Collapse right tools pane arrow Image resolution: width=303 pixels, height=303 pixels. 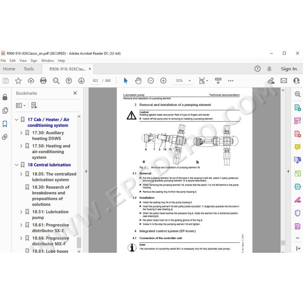click(x=288, y=171)
